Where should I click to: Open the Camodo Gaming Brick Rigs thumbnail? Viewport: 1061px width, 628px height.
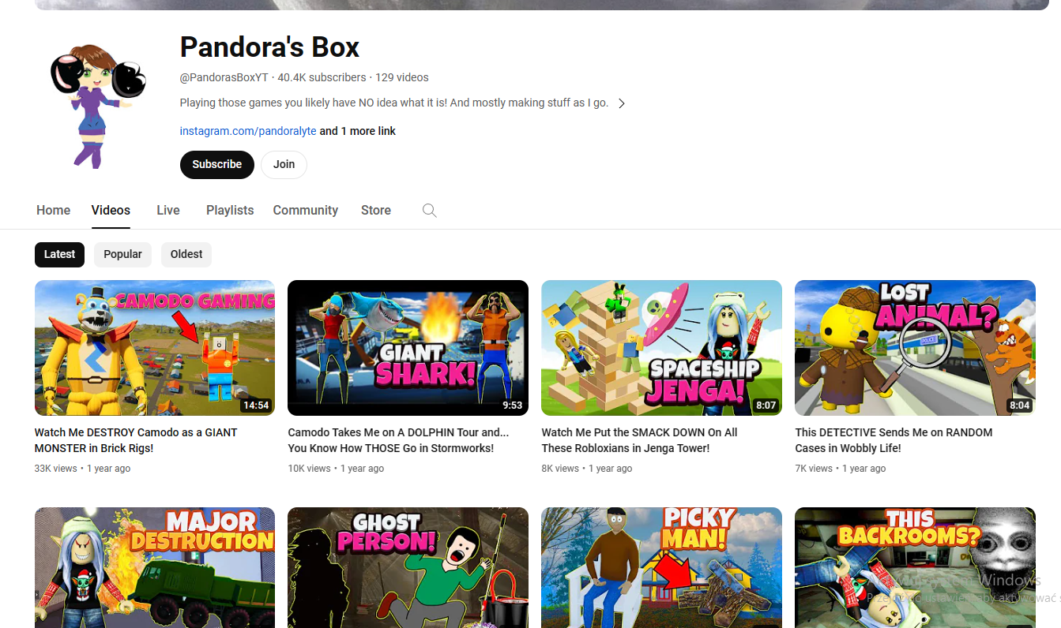click(155, 348)
